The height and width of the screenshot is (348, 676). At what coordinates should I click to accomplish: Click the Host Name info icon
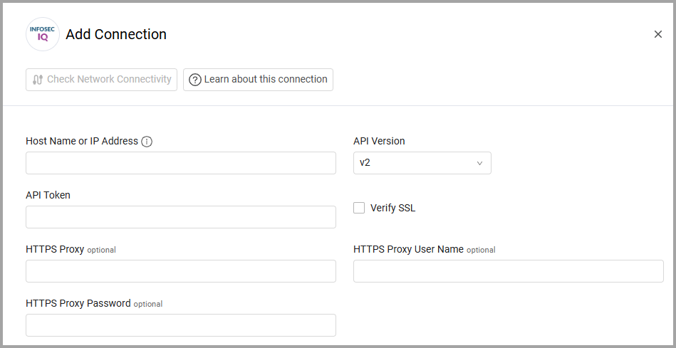pos(147,142)
